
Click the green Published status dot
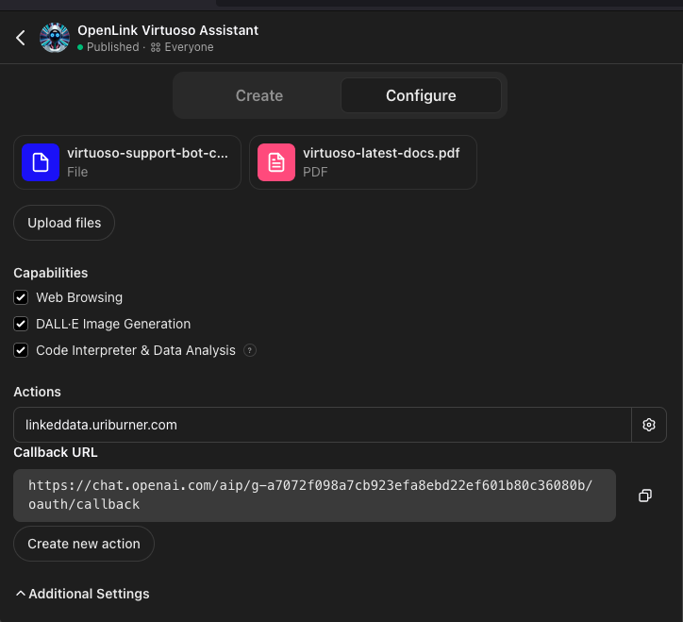(80, 47)
